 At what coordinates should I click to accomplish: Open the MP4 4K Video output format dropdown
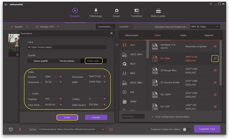tap(205, 27)
